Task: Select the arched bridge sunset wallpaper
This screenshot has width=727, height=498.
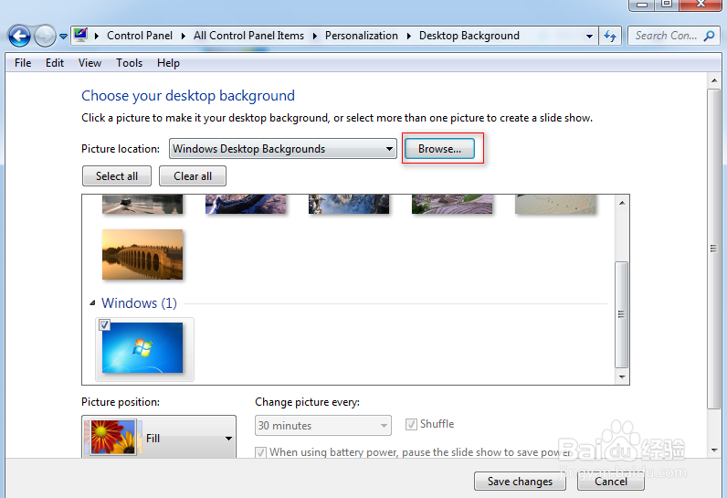Action: tap(142, 255)
